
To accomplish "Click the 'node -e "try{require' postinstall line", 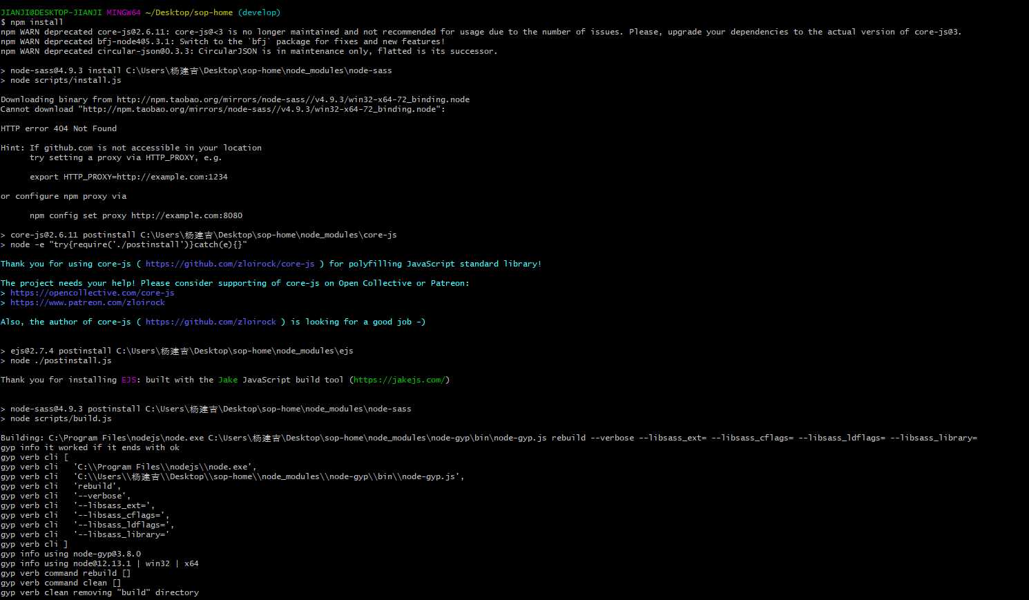I will pos(124,244).
